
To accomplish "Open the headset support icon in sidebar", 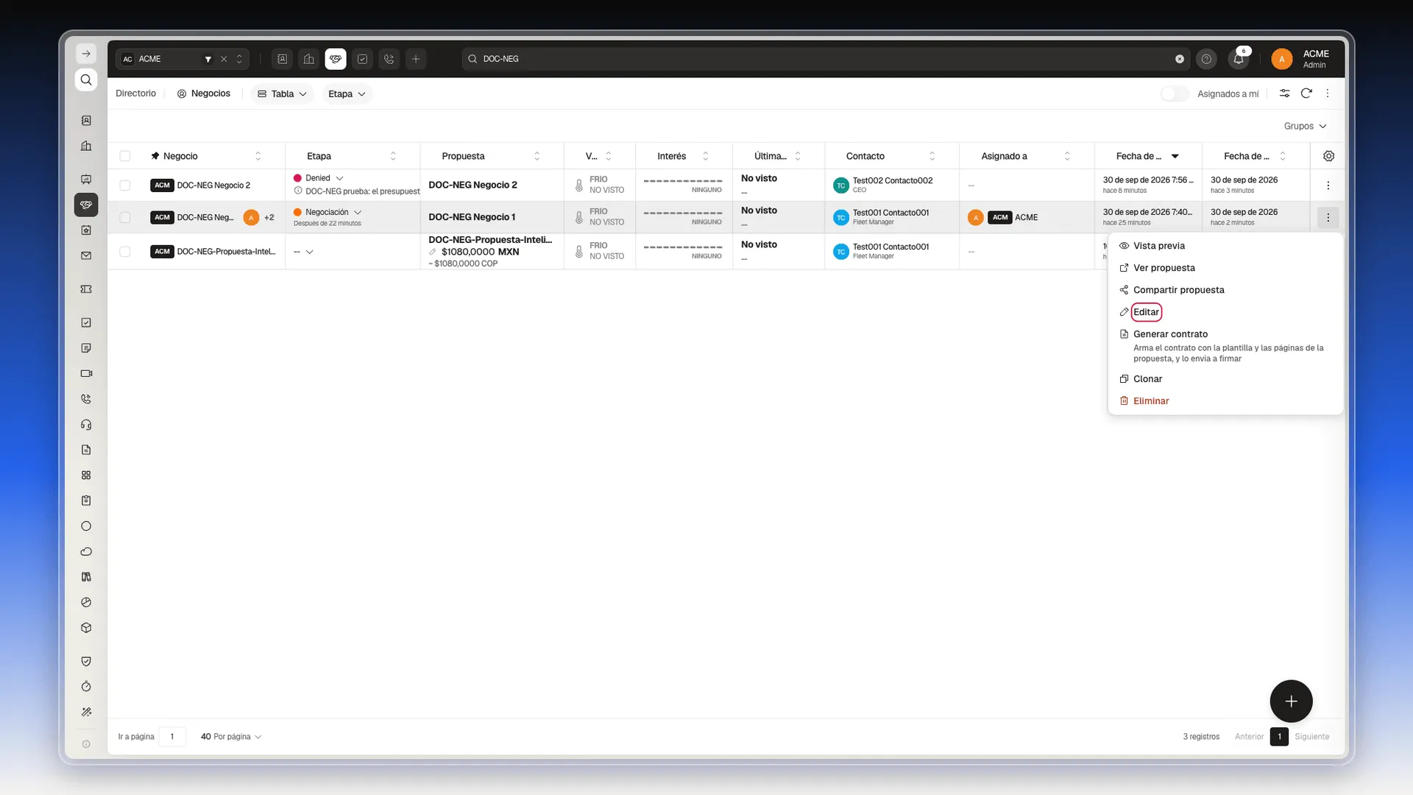I will 86,425.
